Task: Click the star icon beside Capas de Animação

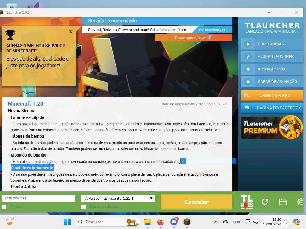Action: click(248, 82)
